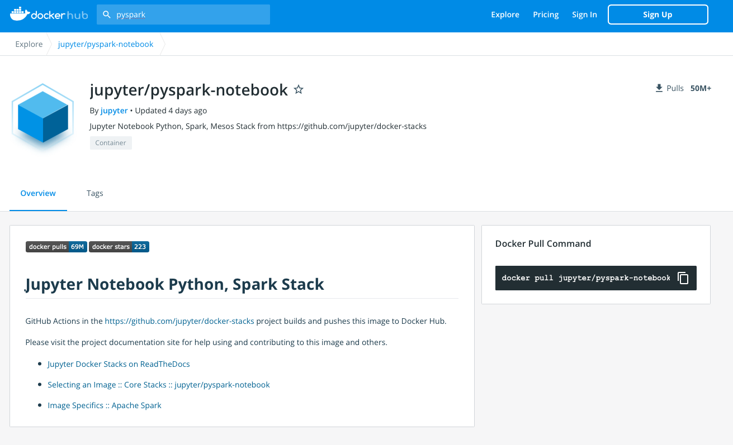Open the Image Specifics :: Apache Spark link

pos(104,405)
